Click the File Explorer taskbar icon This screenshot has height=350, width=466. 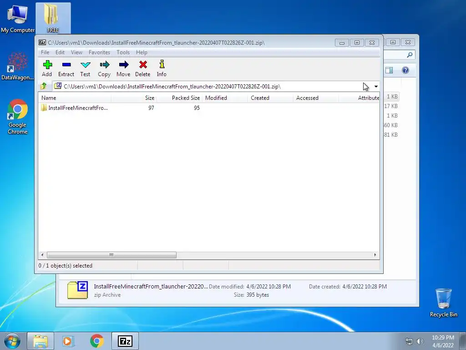tap(41, 341)
